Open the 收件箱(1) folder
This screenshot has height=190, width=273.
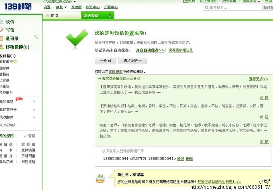click(x=8, y=56)
